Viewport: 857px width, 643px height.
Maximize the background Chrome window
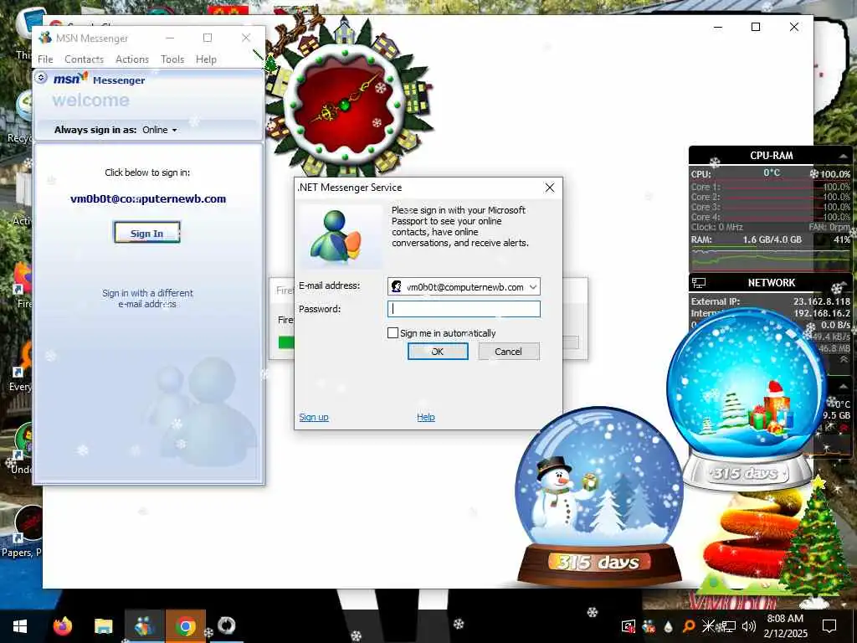[756, 27]
